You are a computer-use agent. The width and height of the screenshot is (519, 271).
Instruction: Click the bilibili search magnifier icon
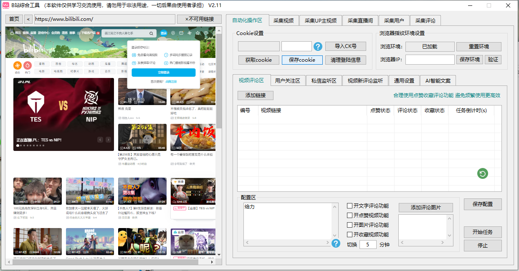(151, 33)
